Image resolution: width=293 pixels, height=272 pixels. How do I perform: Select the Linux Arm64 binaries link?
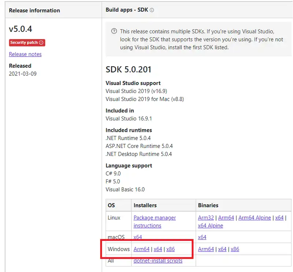[x=226, y=218]
